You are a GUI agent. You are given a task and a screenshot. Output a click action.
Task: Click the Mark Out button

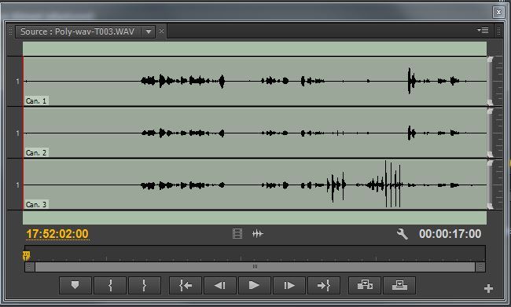(x=145, y=286)
